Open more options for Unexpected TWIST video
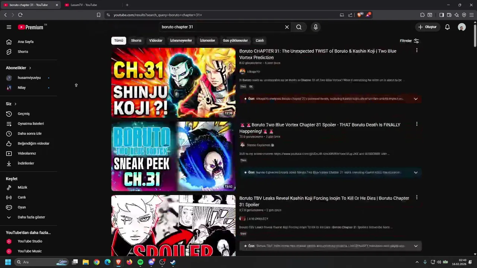This screenshot has width=477, height=268. coord(417,50)
